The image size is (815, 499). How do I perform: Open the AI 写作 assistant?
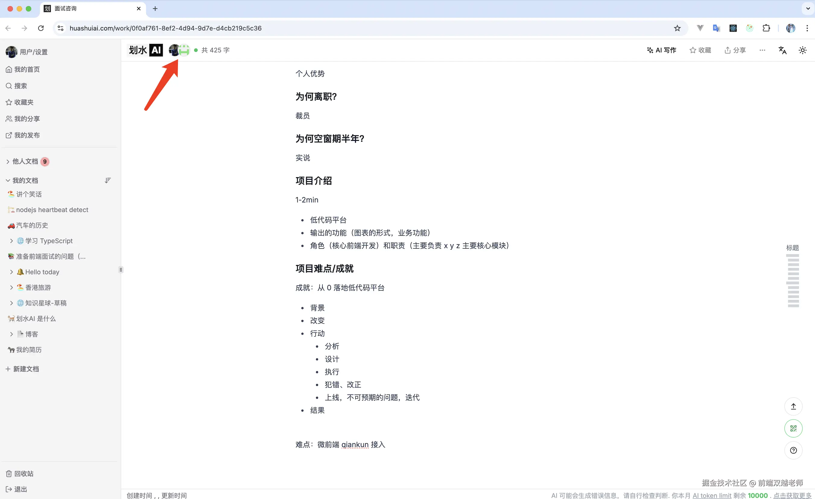click(661, 50)
